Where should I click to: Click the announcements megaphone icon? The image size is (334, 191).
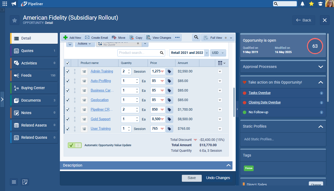coord(14,4)
